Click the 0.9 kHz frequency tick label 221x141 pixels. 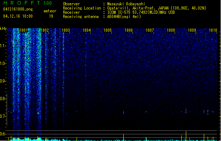point(3,81)
